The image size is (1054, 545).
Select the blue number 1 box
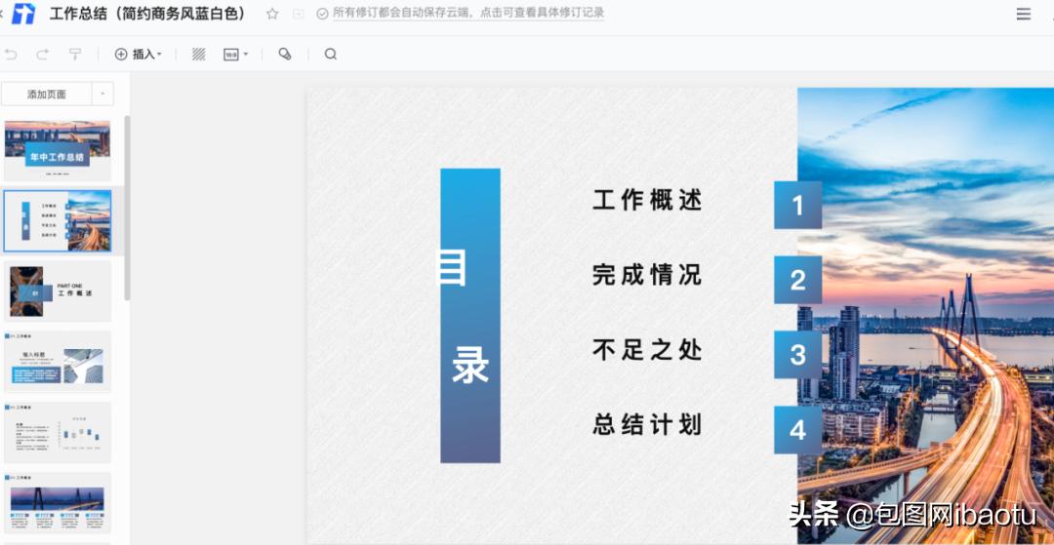(x=798, y=205)
